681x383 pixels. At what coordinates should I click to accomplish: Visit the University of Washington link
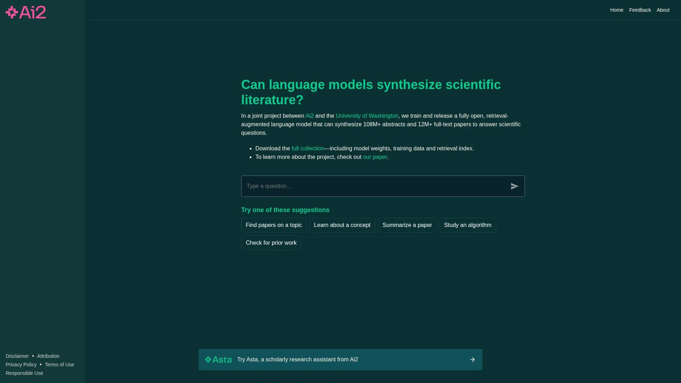pyautogui.click(x=367, y=116)
